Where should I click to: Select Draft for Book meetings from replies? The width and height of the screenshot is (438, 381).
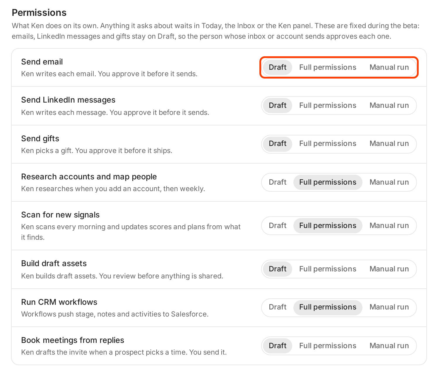click(278, 346)
